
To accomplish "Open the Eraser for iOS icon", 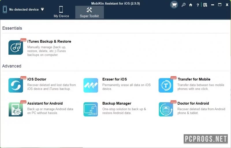I will click(x=91, y=85).
